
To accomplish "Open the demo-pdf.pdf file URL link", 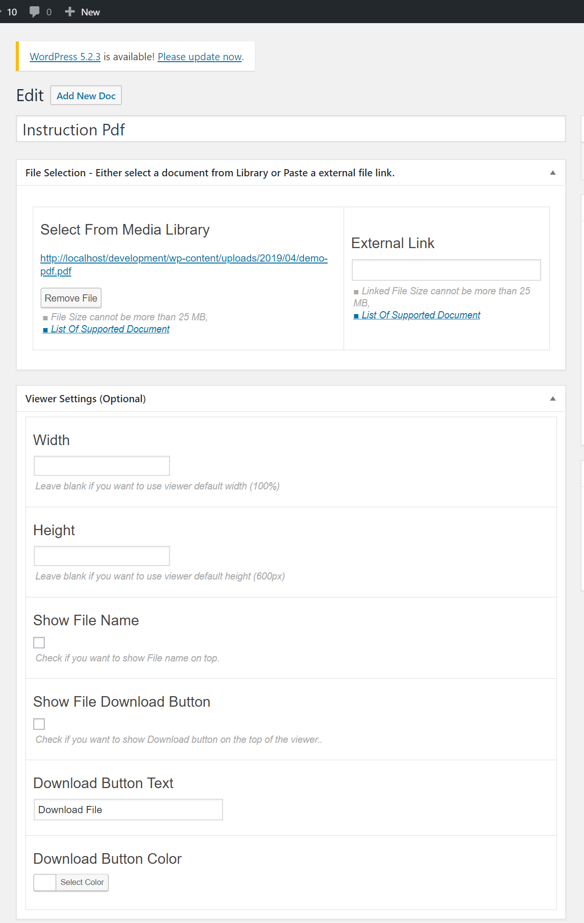I will (184, 259).
